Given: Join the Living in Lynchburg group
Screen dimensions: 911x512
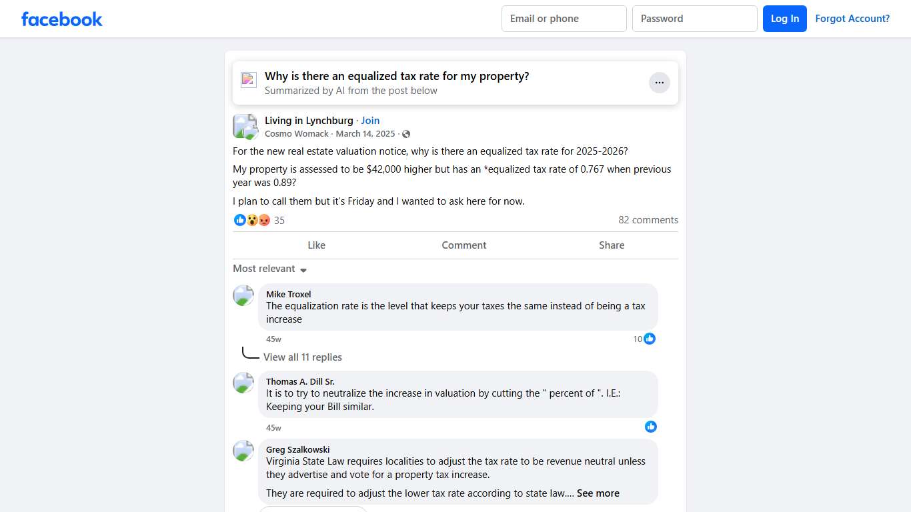Looking at the screenshot, I should click(370, 121).
